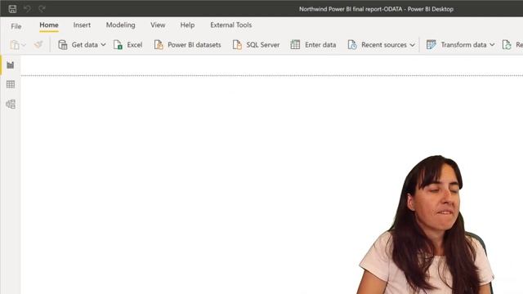This screenshot has height=294, width=523.
Task: Click the Power BI datasets icon
Action: (x=159, y=45)
